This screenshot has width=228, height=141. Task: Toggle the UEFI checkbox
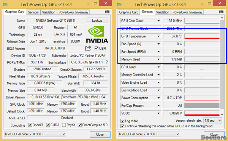pyautogui.click(x=97, y=48)
